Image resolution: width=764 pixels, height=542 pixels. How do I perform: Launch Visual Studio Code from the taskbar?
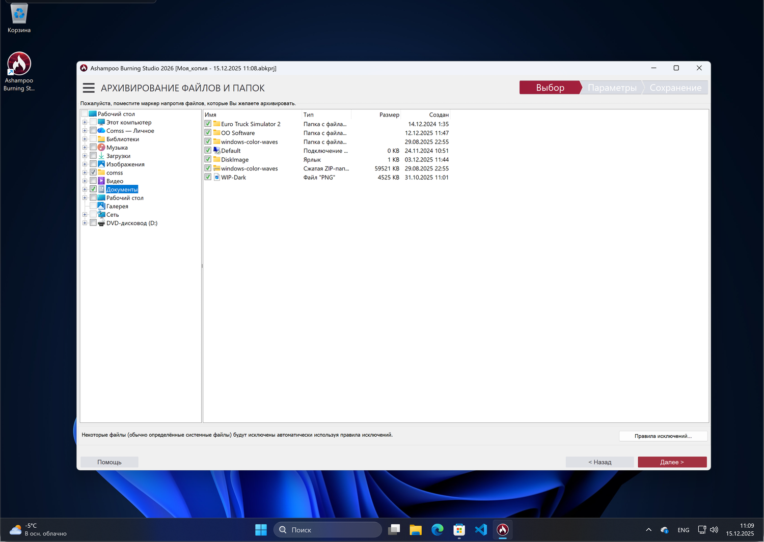[x=481, y=530]
